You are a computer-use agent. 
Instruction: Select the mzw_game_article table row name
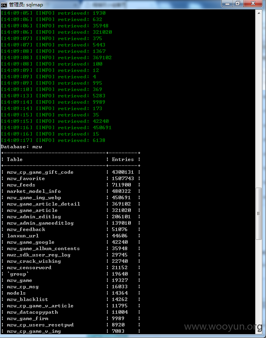[32, 210]
